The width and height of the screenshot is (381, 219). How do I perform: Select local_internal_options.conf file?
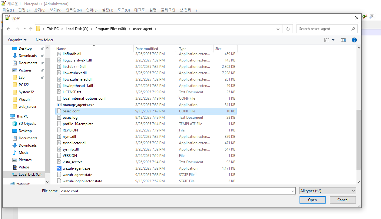pos(146,98)
